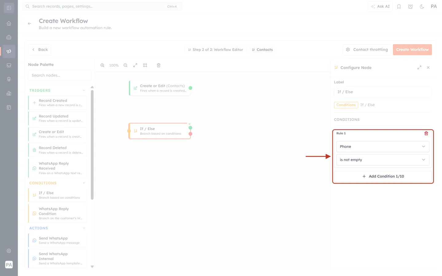Select the Conditions tab
Viewport: 442px width, 276px height.
coord(346,105)
